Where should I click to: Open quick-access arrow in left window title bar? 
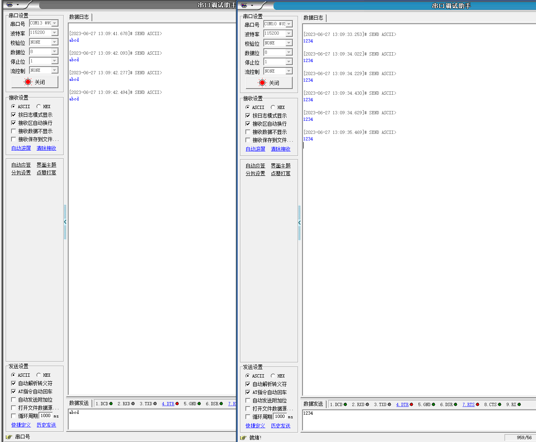[18, 5]
